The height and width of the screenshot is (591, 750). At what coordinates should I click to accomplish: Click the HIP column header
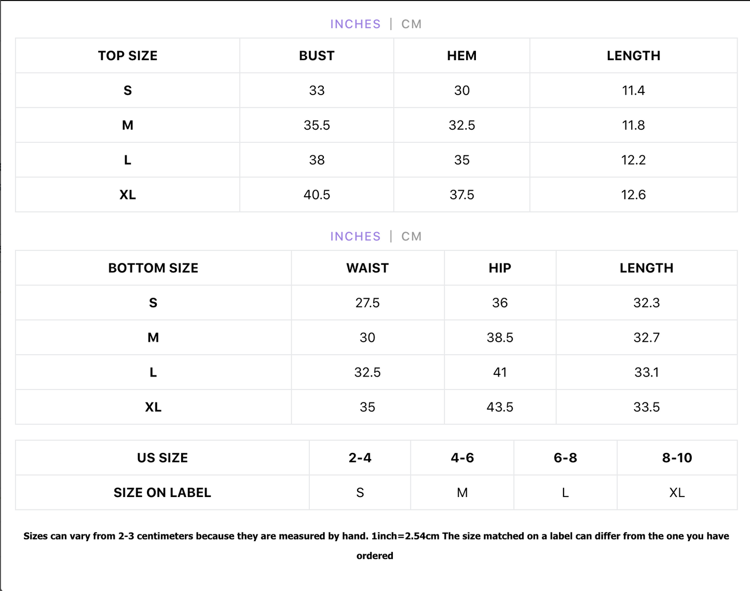pos(500,268)
